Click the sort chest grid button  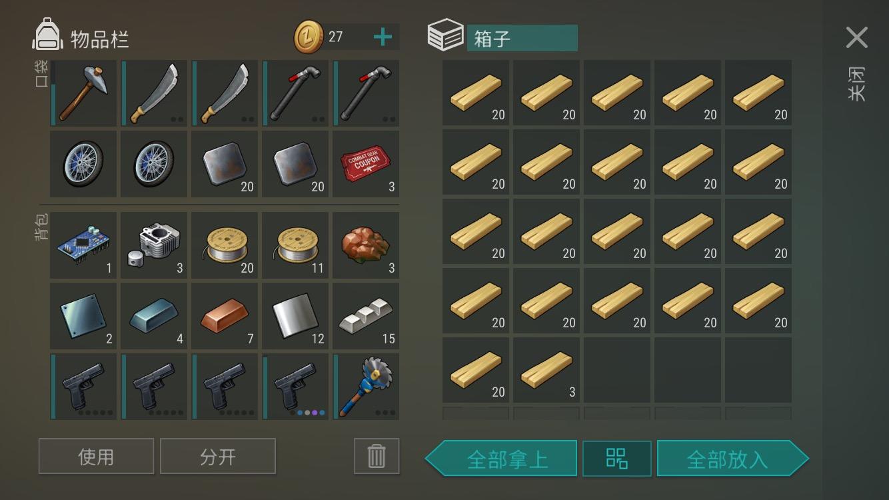617,459
